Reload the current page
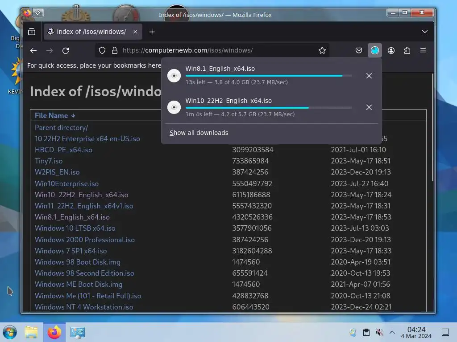The image size is (457, 342). pos(66,51)
